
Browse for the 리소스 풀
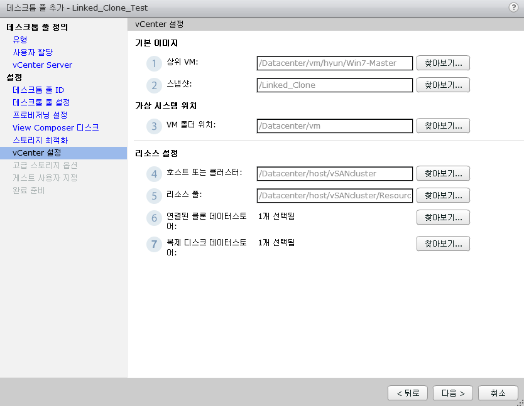443,196
